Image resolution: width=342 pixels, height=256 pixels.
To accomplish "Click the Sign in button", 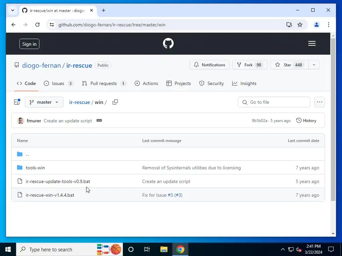I will 29,44.
